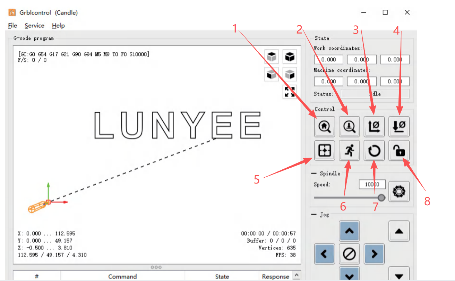Restore the origin using the crosshair button
Screen dimensions: 455x281
pyautogui.click(x=325, y=150)
